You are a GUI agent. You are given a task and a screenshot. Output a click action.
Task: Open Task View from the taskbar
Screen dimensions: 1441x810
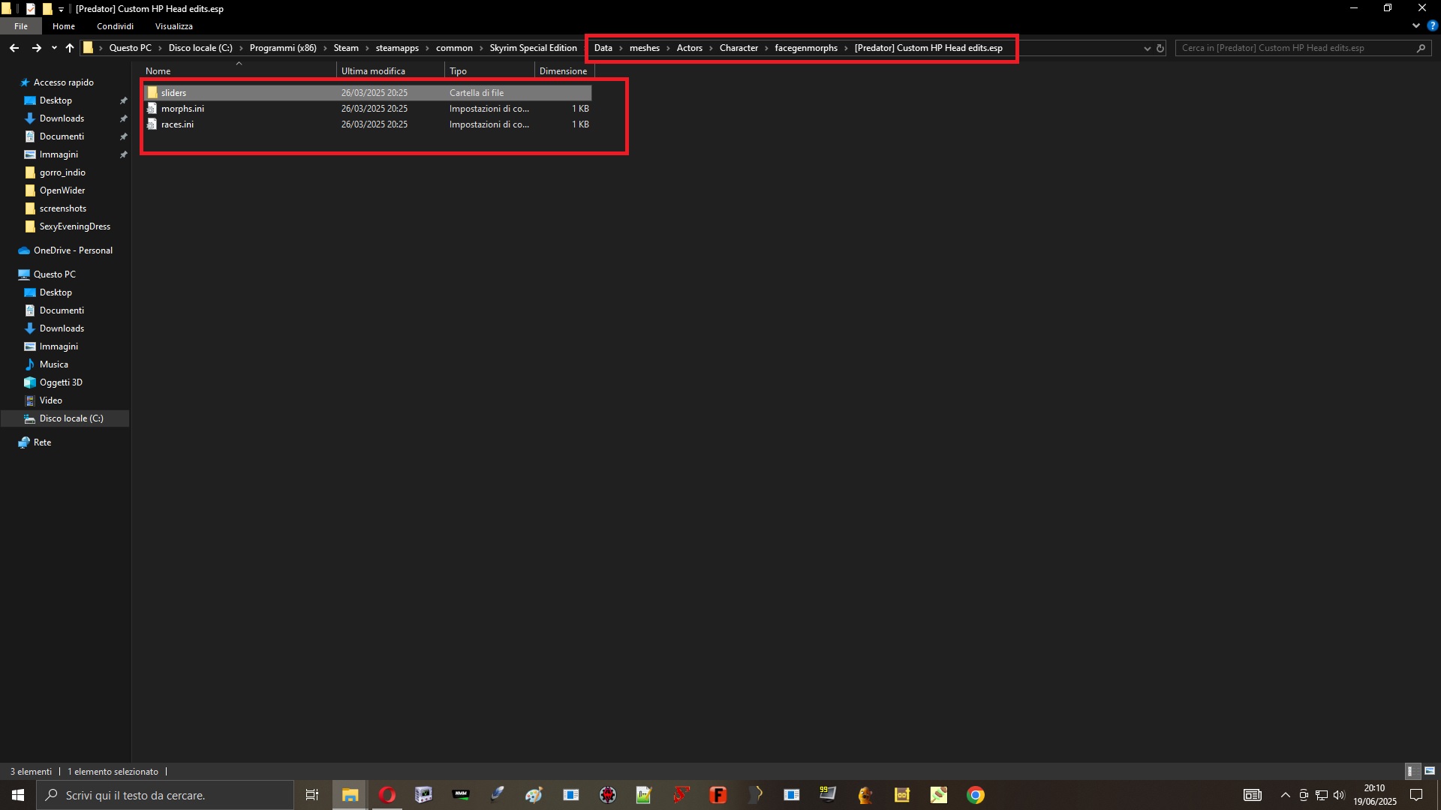pyautogui.click(x=312, y=795)
